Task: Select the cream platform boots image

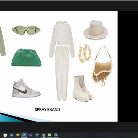Action: click(x=83, y=88)
